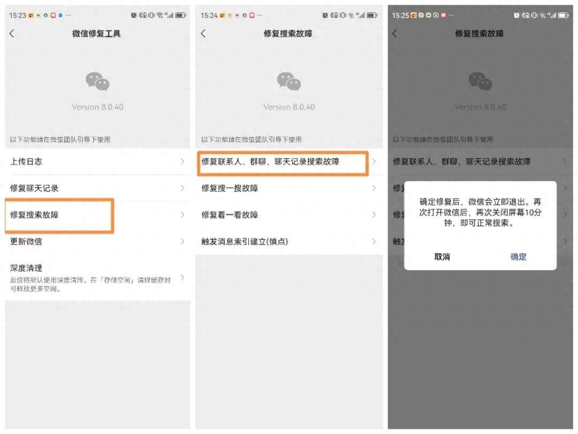
Task: Select highlighted 修复联系人、群聊、聊天记录搜索故障 row
Action: tap(282, 161)
